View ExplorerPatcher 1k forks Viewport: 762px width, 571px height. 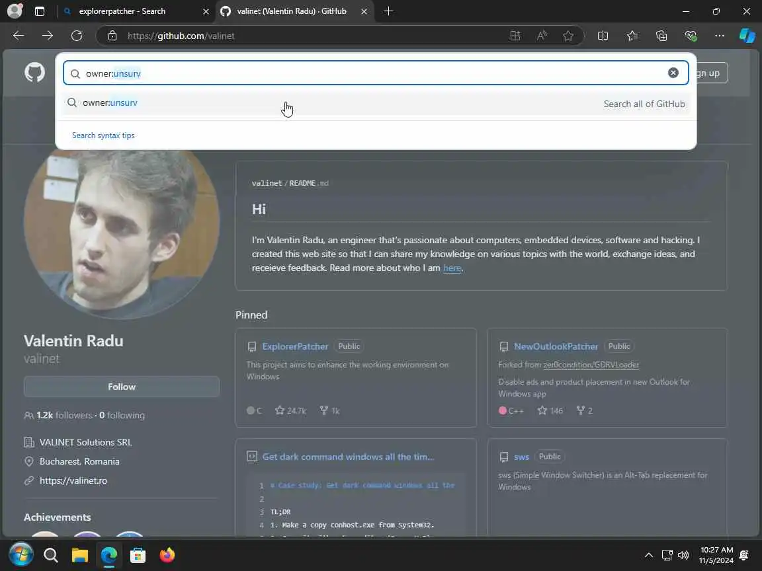pyautogui.click(x=329, y=411)
